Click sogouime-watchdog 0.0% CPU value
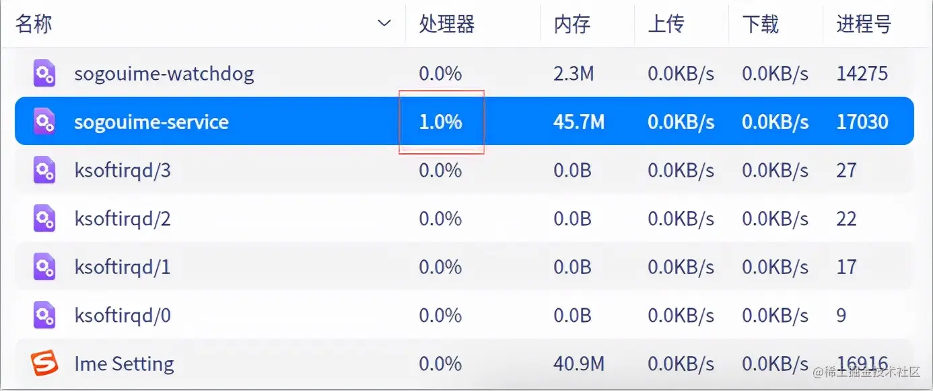Image resolution: width=933 pixels, height=391 pixels. coord(441,73)
